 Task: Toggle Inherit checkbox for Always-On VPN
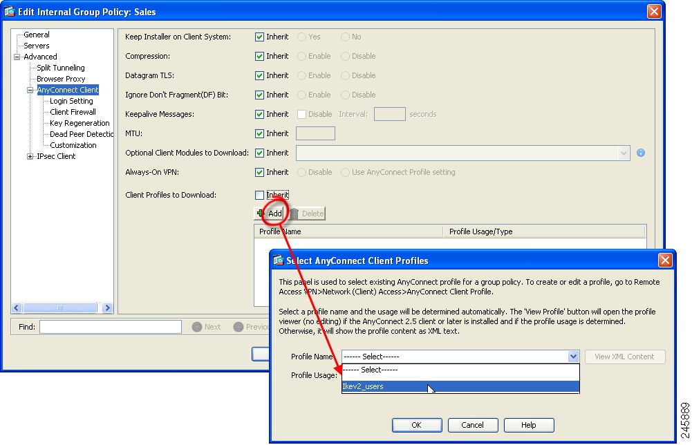[x=259, y=173]
